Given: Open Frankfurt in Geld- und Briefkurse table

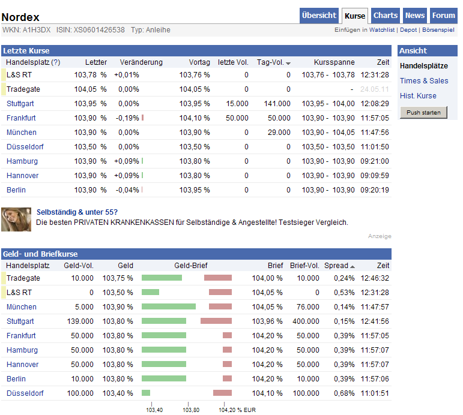Looking at the screenshot, I should click(21, 336).
